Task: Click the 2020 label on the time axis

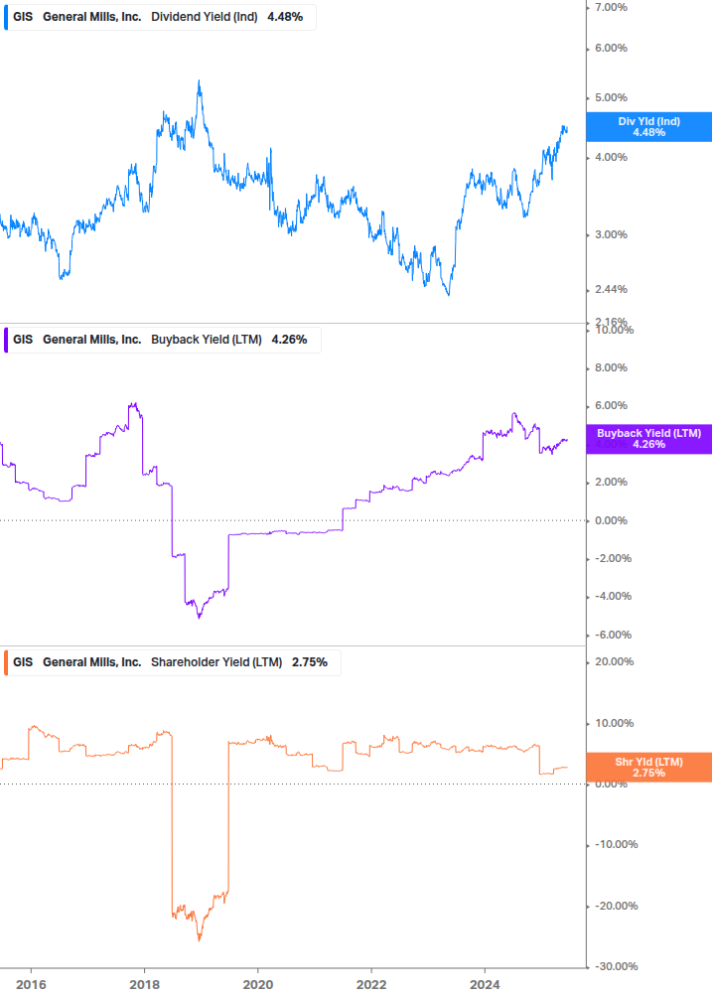Action: point(258,985)
